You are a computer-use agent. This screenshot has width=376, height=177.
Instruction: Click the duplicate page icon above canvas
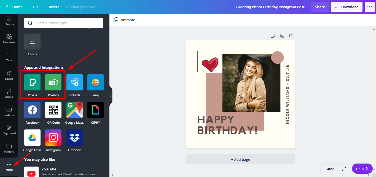point(282,35)
